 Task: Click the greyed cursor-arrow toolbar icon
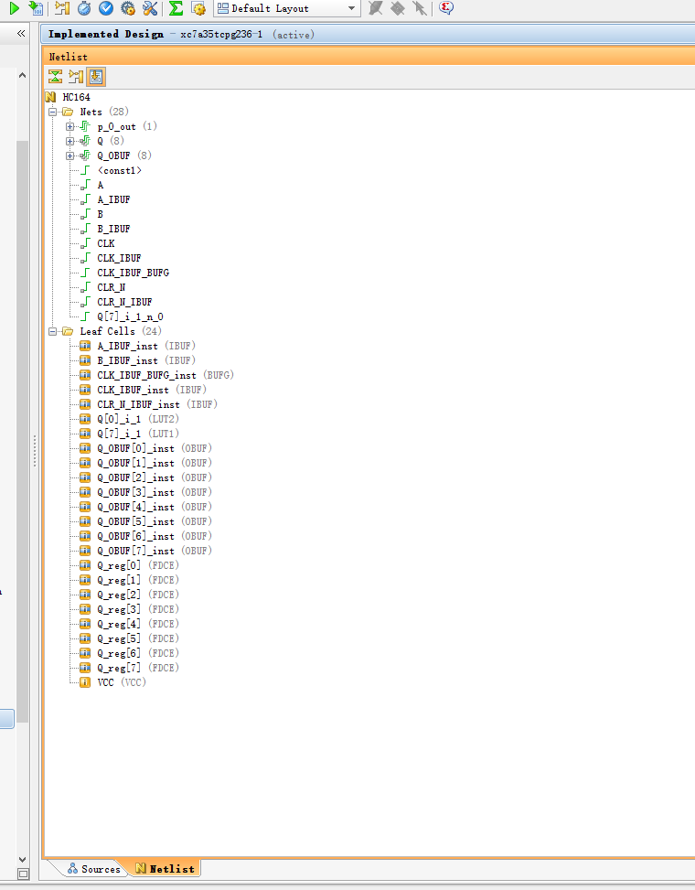419,8
